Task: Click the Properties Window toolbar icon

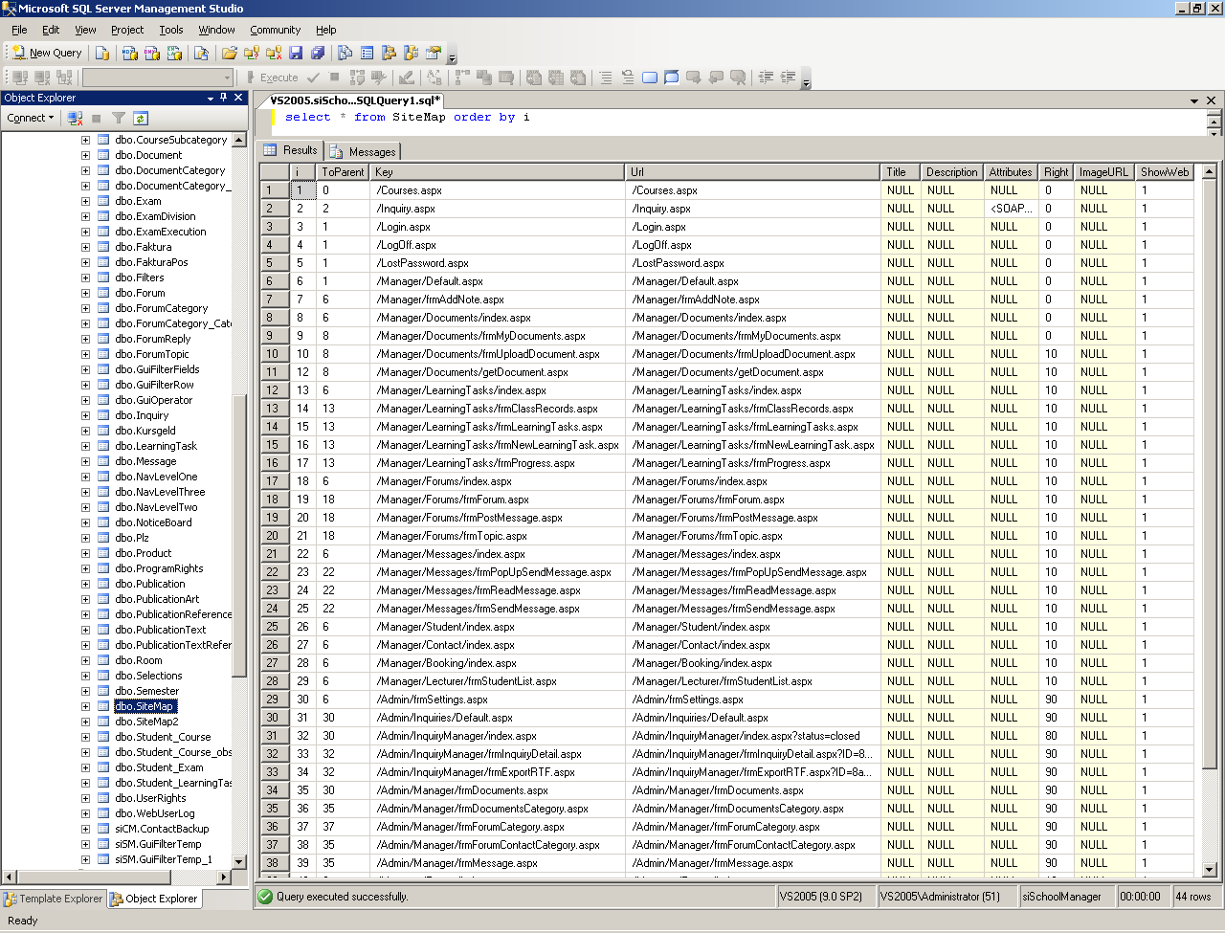Action: pos(434,53)
